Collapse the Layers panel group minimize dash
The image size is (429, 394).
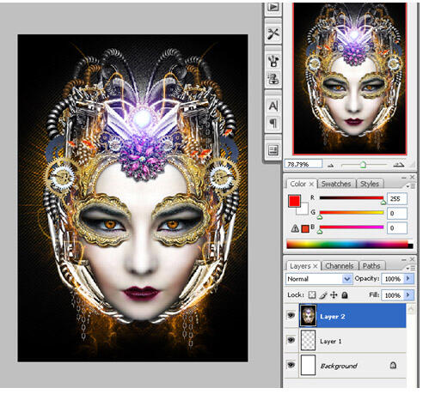click(404, 259)
